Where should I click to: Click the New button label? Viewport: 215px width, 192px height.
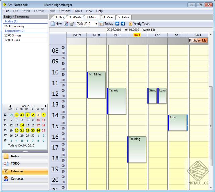pyautogui.click(x=58, y=24)
